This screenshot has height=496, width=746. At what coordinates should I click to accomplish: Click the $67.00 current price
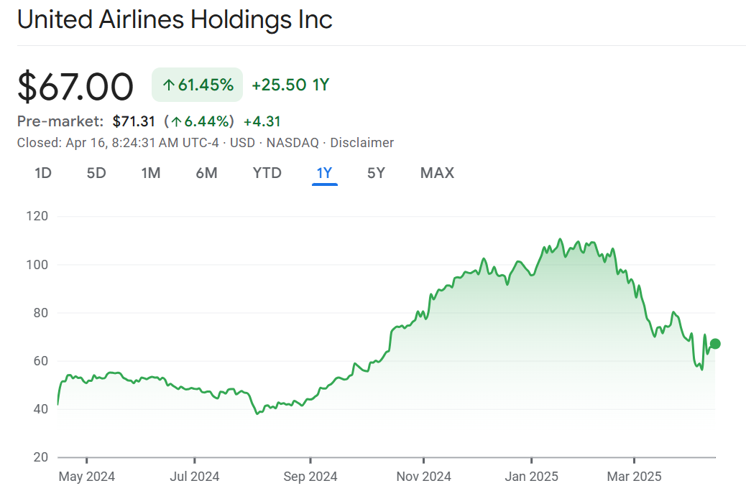75,86
